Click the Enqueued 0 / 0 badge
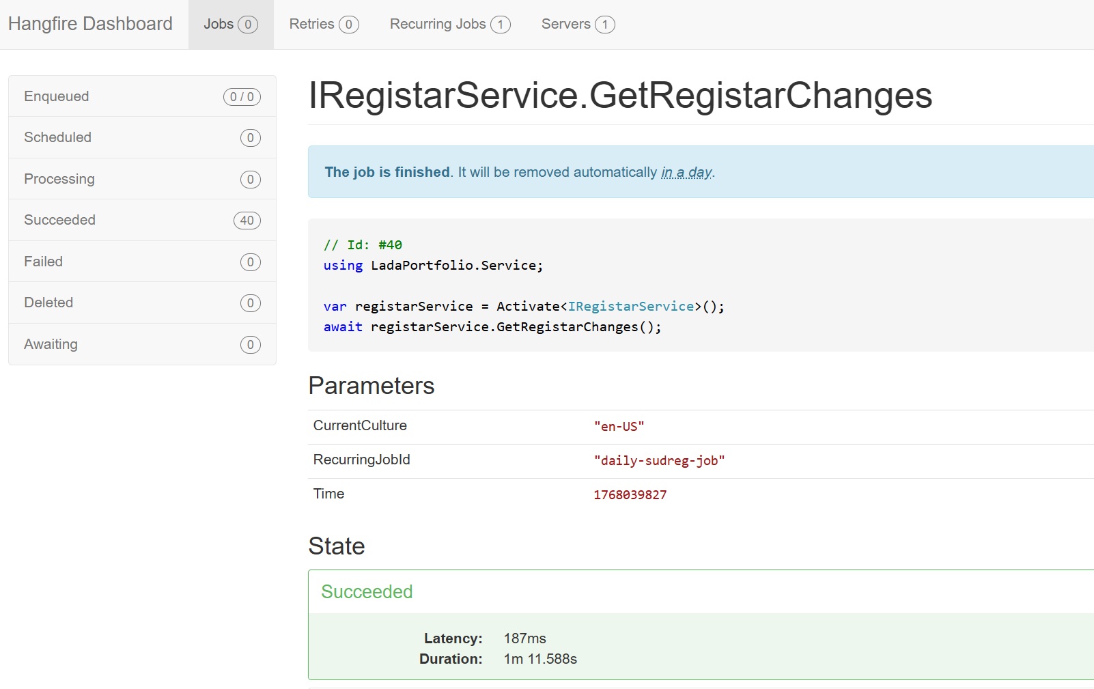 click(242, 97)
